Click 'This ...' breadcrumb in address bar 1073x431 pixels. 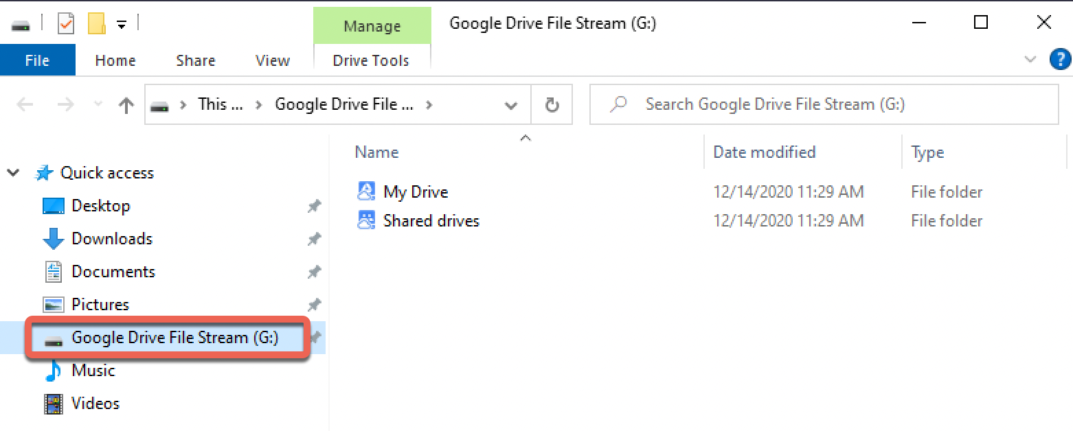pyautogui.click(x=221, y=104)
